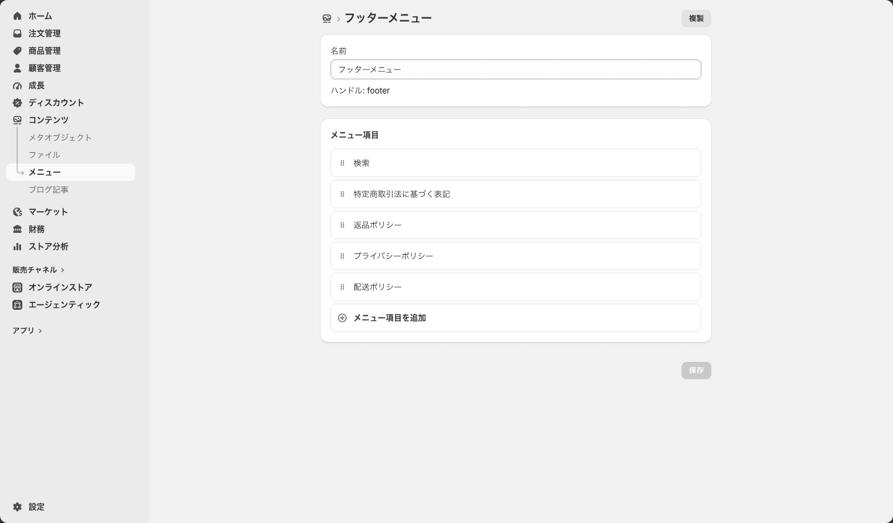Viewport: 893px width, 523px height.
Task: Click the breadcrumb content icon beside フッターメニュー
Action: click(327, 19)
